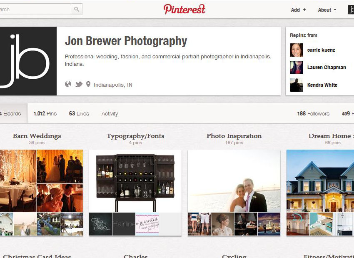The height and width of the screenshot is (258, 354).
Task: Open the bride and groom cover photo
Action: click(234, 181)
